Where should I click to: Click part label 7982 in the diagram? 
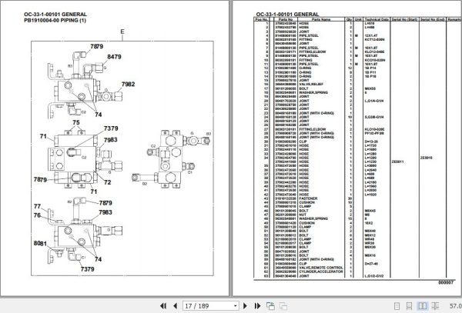click(x=128, y=84)
